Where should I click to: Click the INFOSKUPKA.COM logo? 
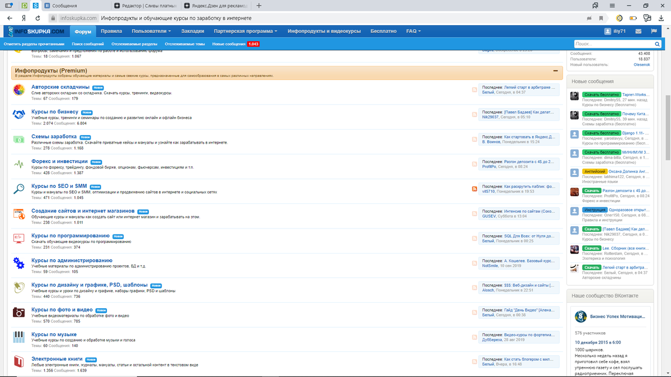(36, 31)
